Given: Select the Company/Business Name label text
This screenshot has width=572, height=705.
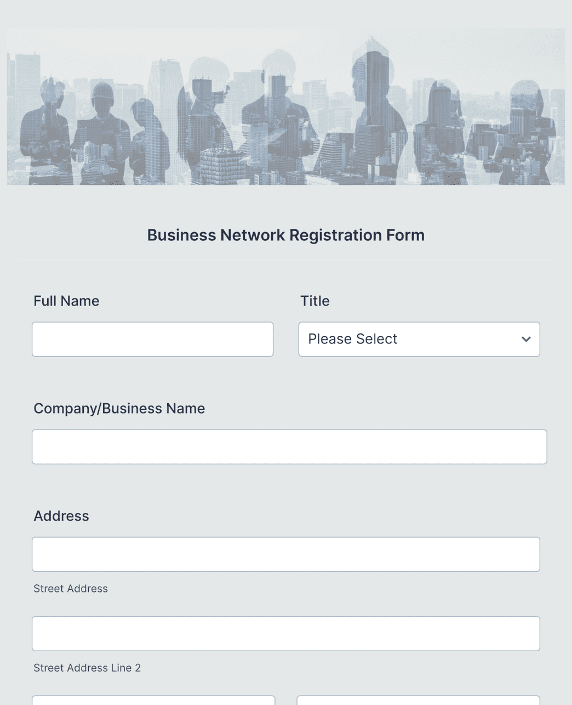Looking at the screenshot, I should 119,408.
